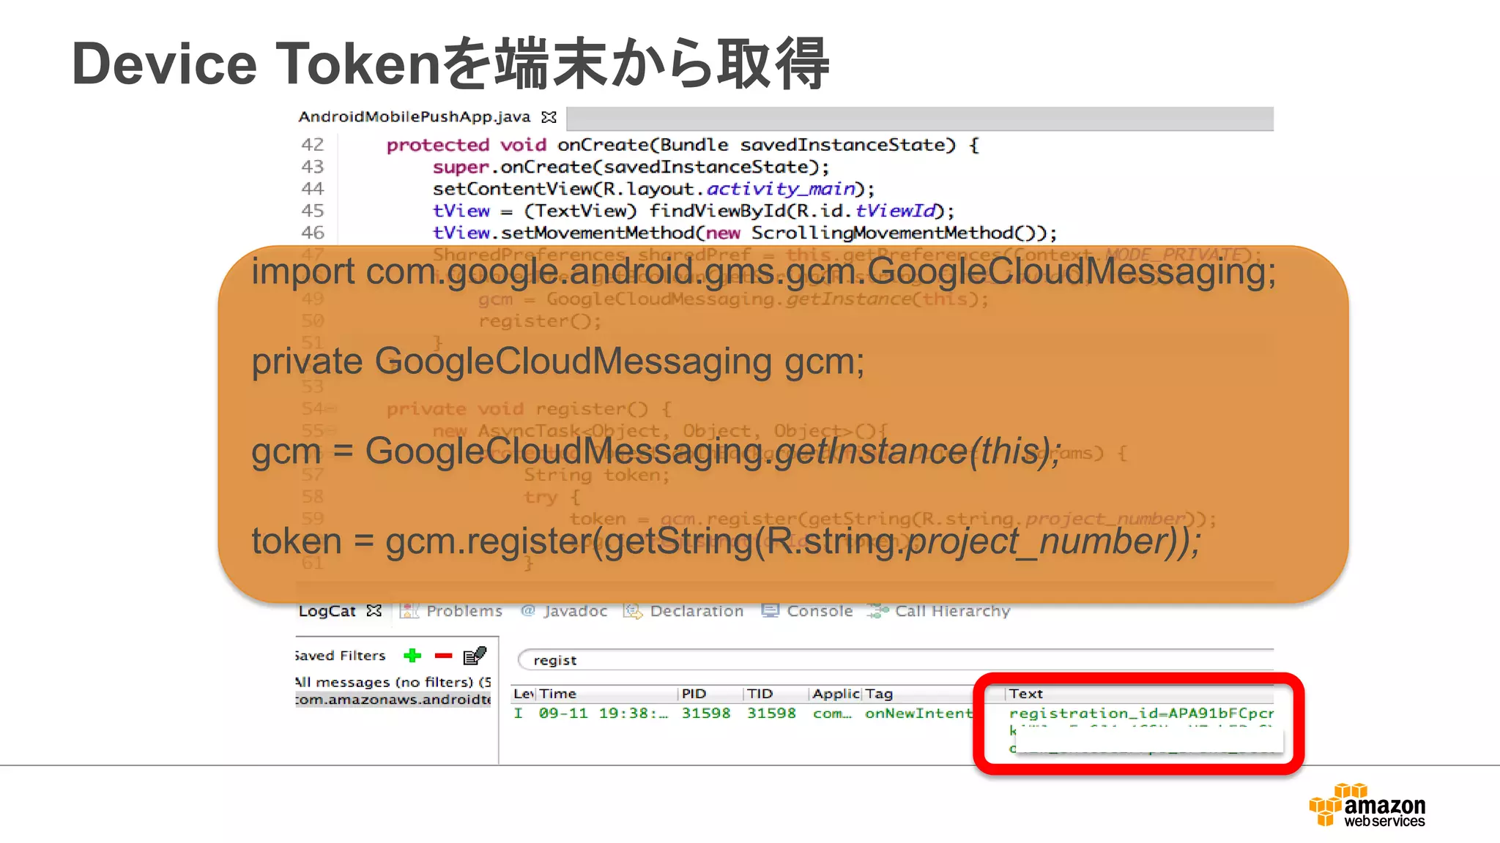Edit selected logcat filter icon

coord(475,655)
